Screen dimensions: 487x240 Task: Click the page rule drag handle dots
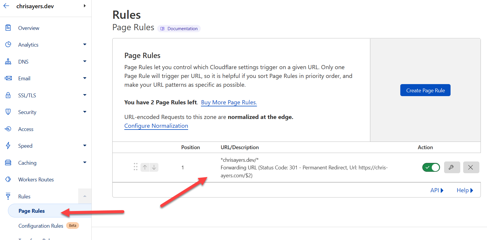pyautogui.click(x=135, y=167)
